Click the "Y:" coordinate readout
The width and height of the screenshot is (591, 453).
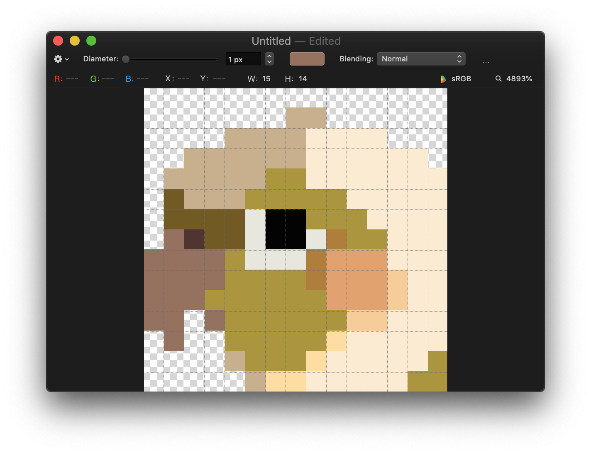212,78
